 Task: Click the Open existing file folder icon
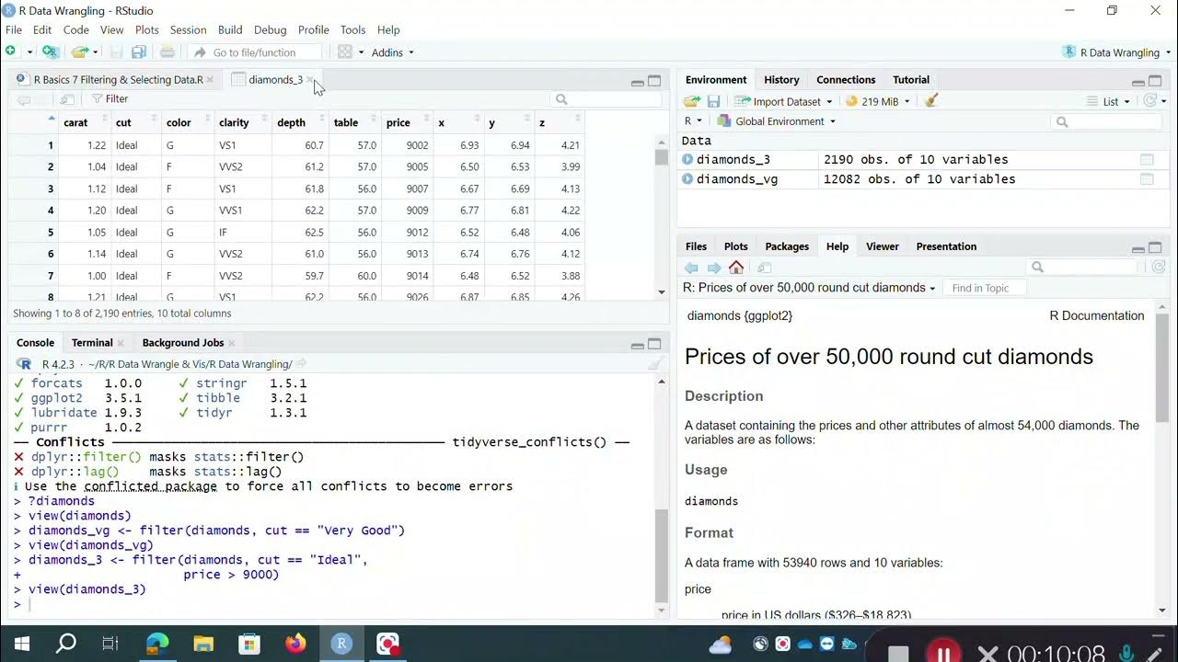point(80,51)
